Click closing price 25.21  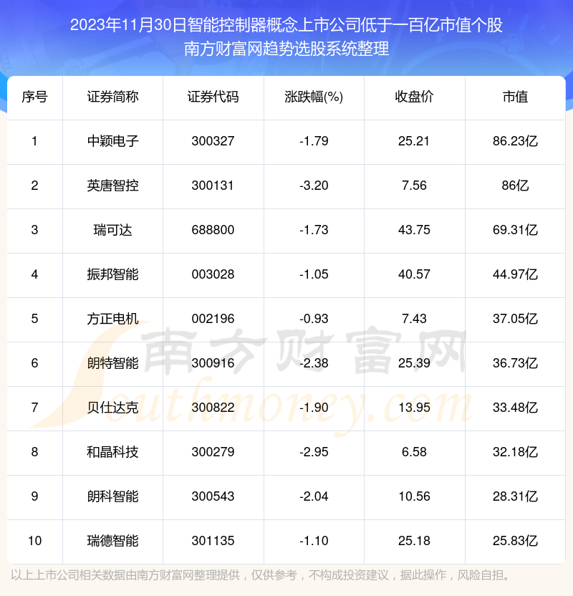click(x=414, y=141)
